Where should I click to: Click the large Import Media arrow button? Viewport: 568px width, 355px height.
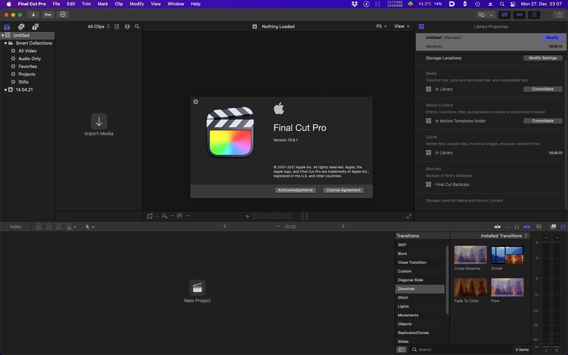[99, 121]
